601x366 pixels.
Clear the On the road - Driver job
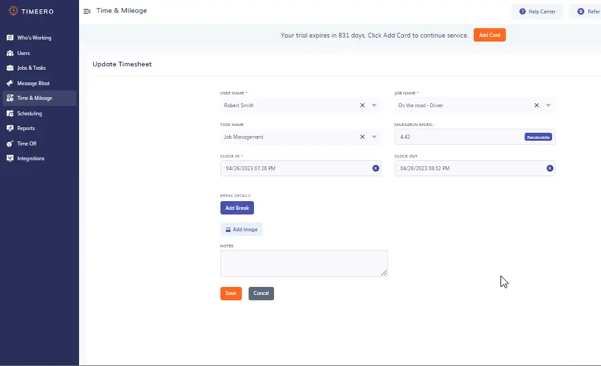tap(537, 105)
